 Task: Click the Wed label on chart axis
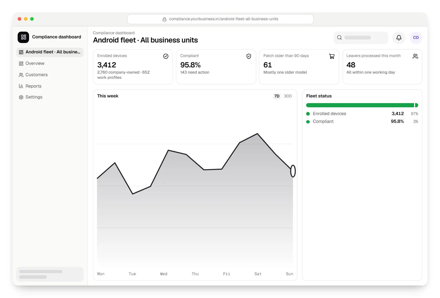coord(164,274)
